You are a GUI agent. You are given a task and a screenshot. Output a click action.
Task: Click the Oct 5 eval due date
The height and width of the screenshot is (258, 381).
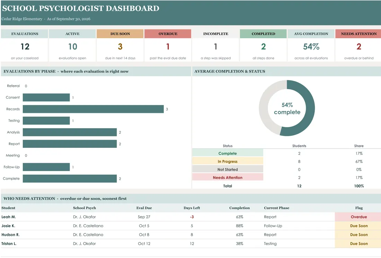click(144, 226)
